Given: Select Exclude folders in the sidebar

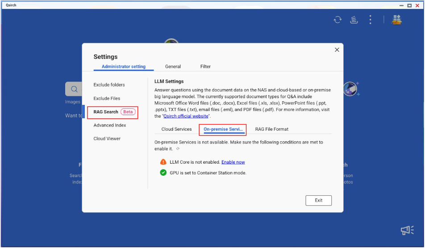Looking at the screenshot, I should point(109,85).
